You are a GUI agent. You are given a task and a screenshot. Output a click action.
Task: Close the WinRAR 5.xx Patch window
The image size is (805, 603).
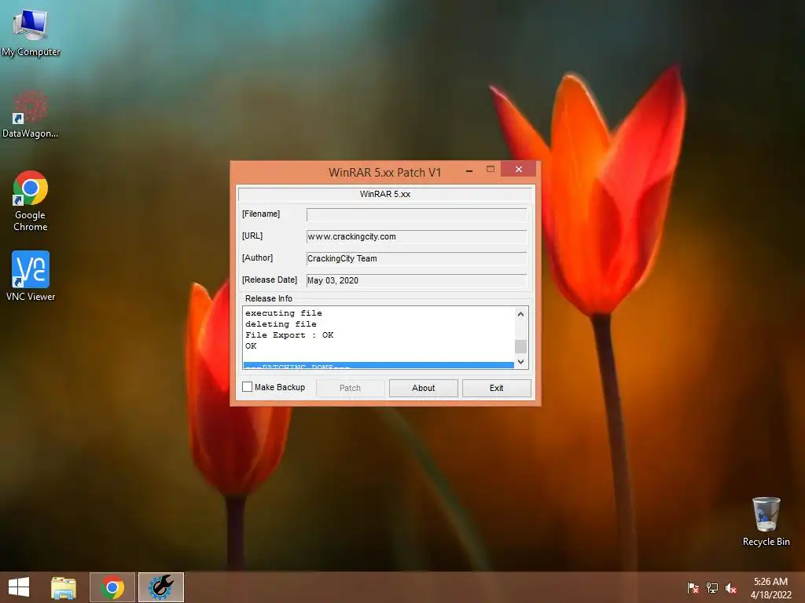pos(519,170)
